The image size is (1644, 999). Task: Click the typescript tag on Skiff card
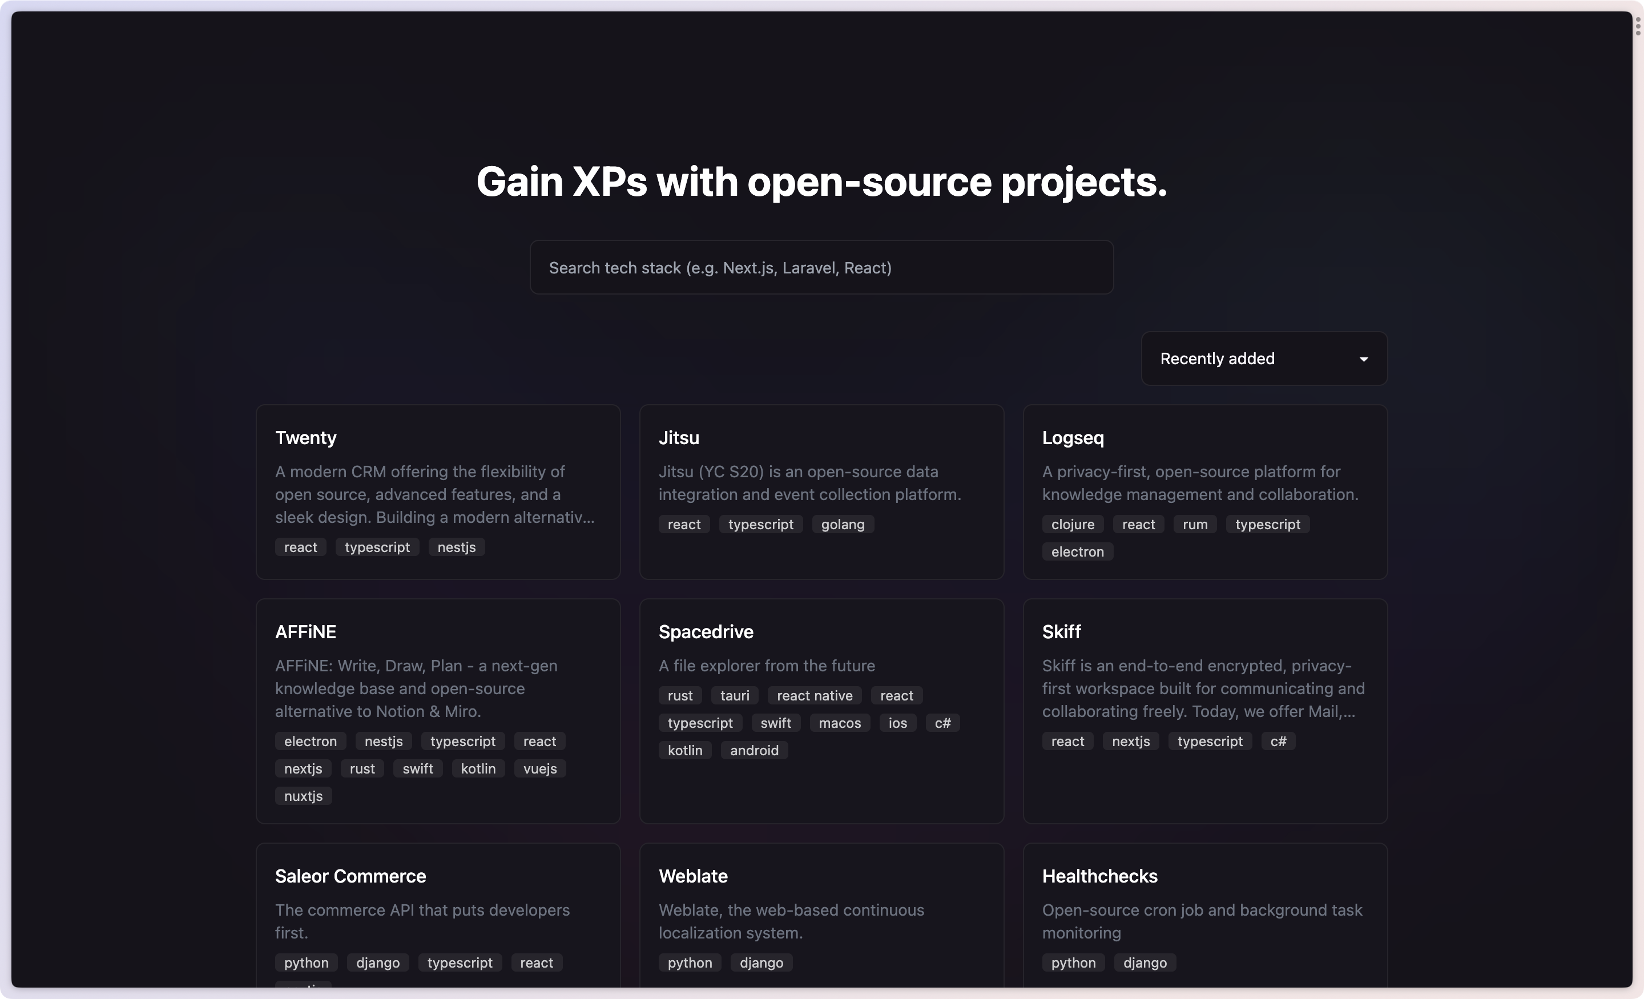tap(1210, 742)
